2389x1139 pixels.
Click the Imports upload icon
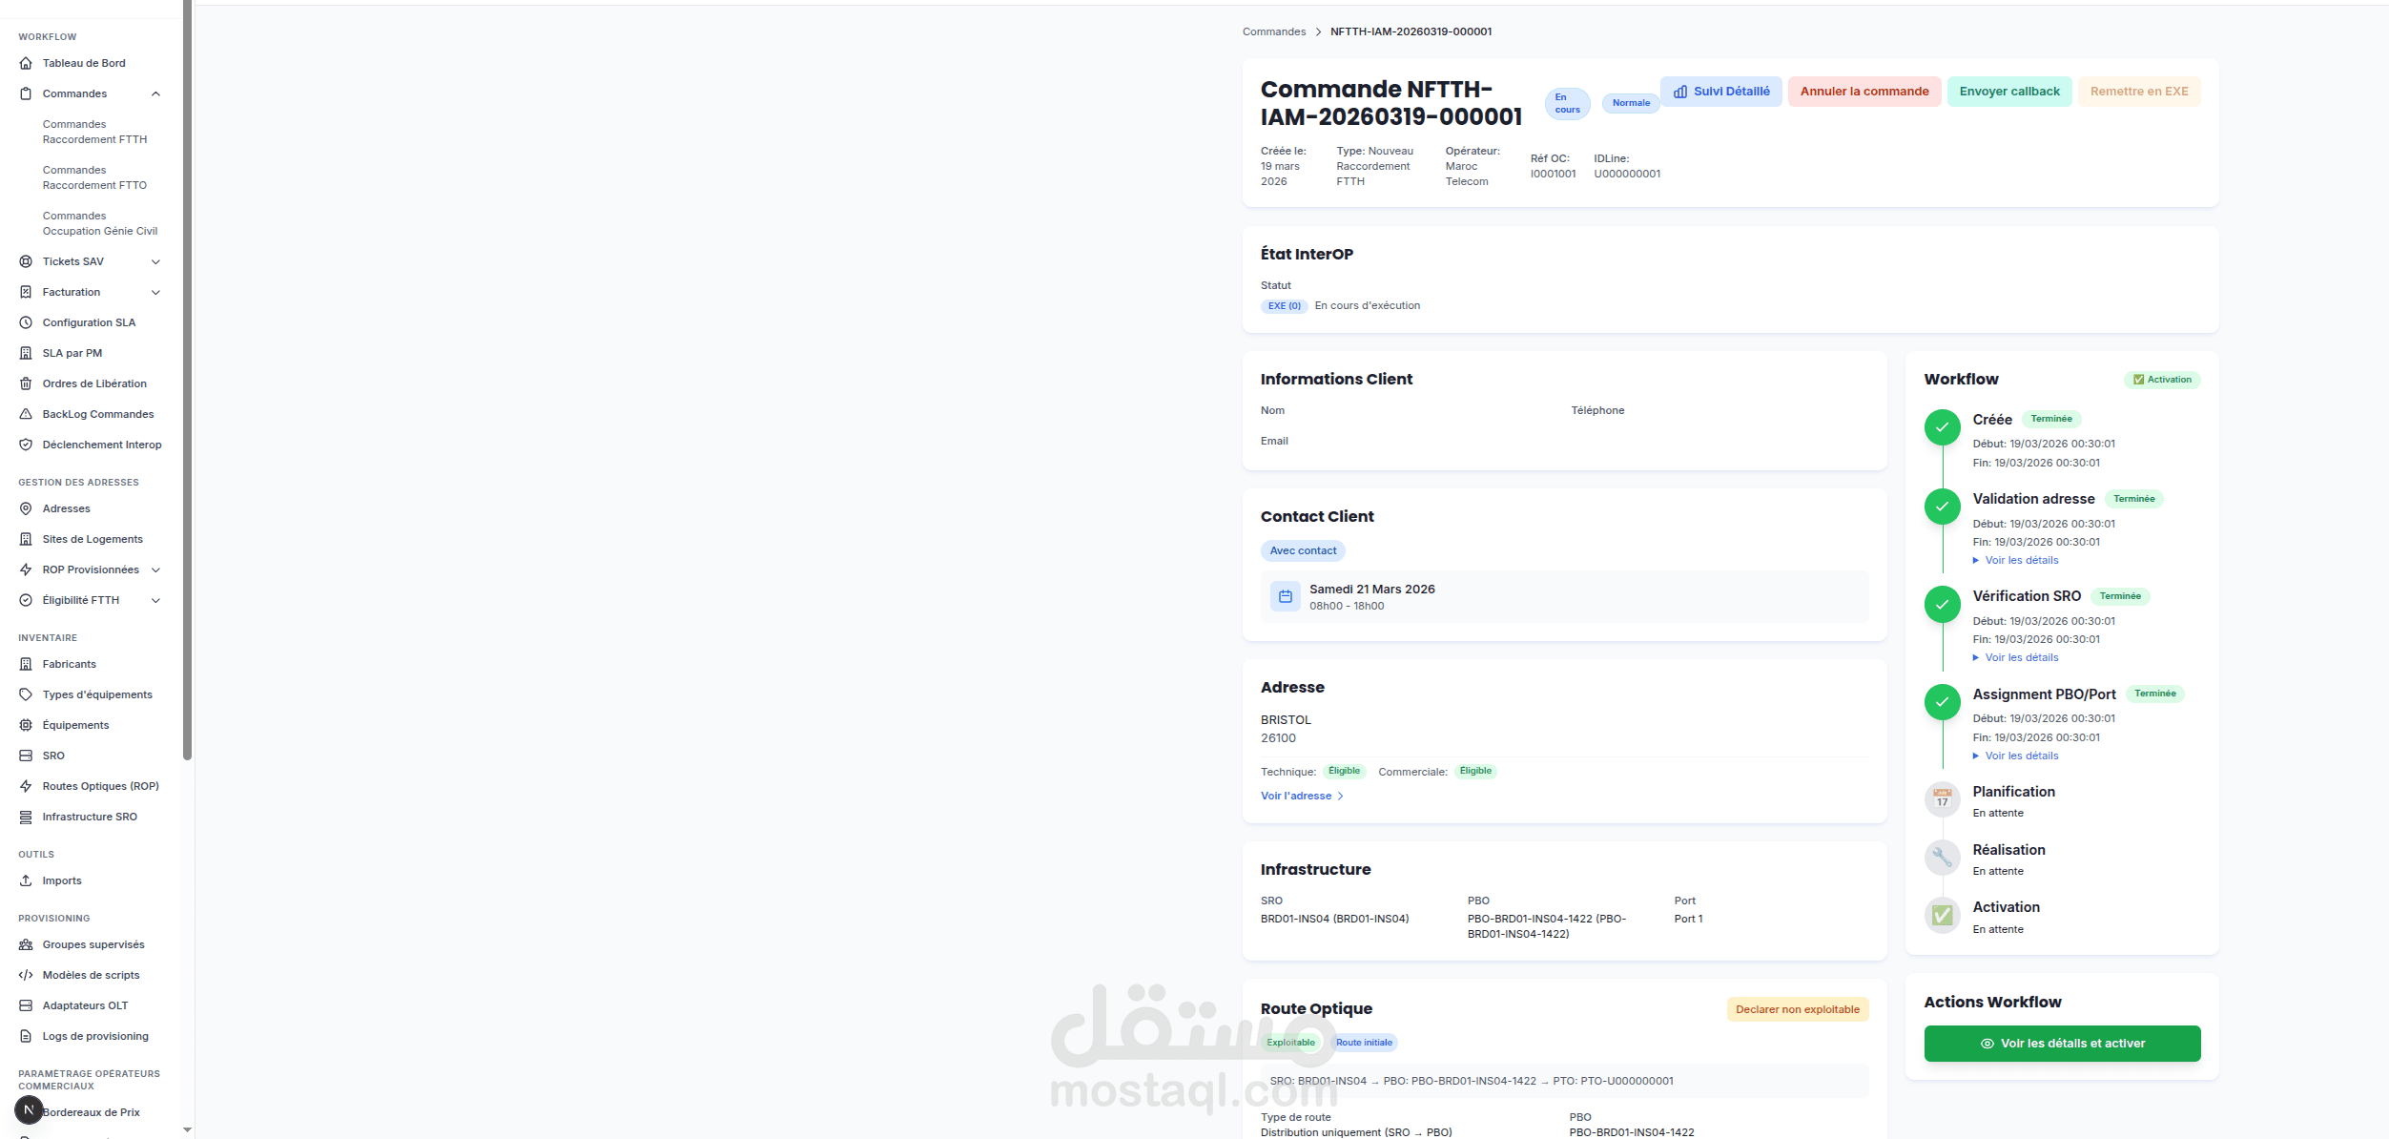coord(26,880)
